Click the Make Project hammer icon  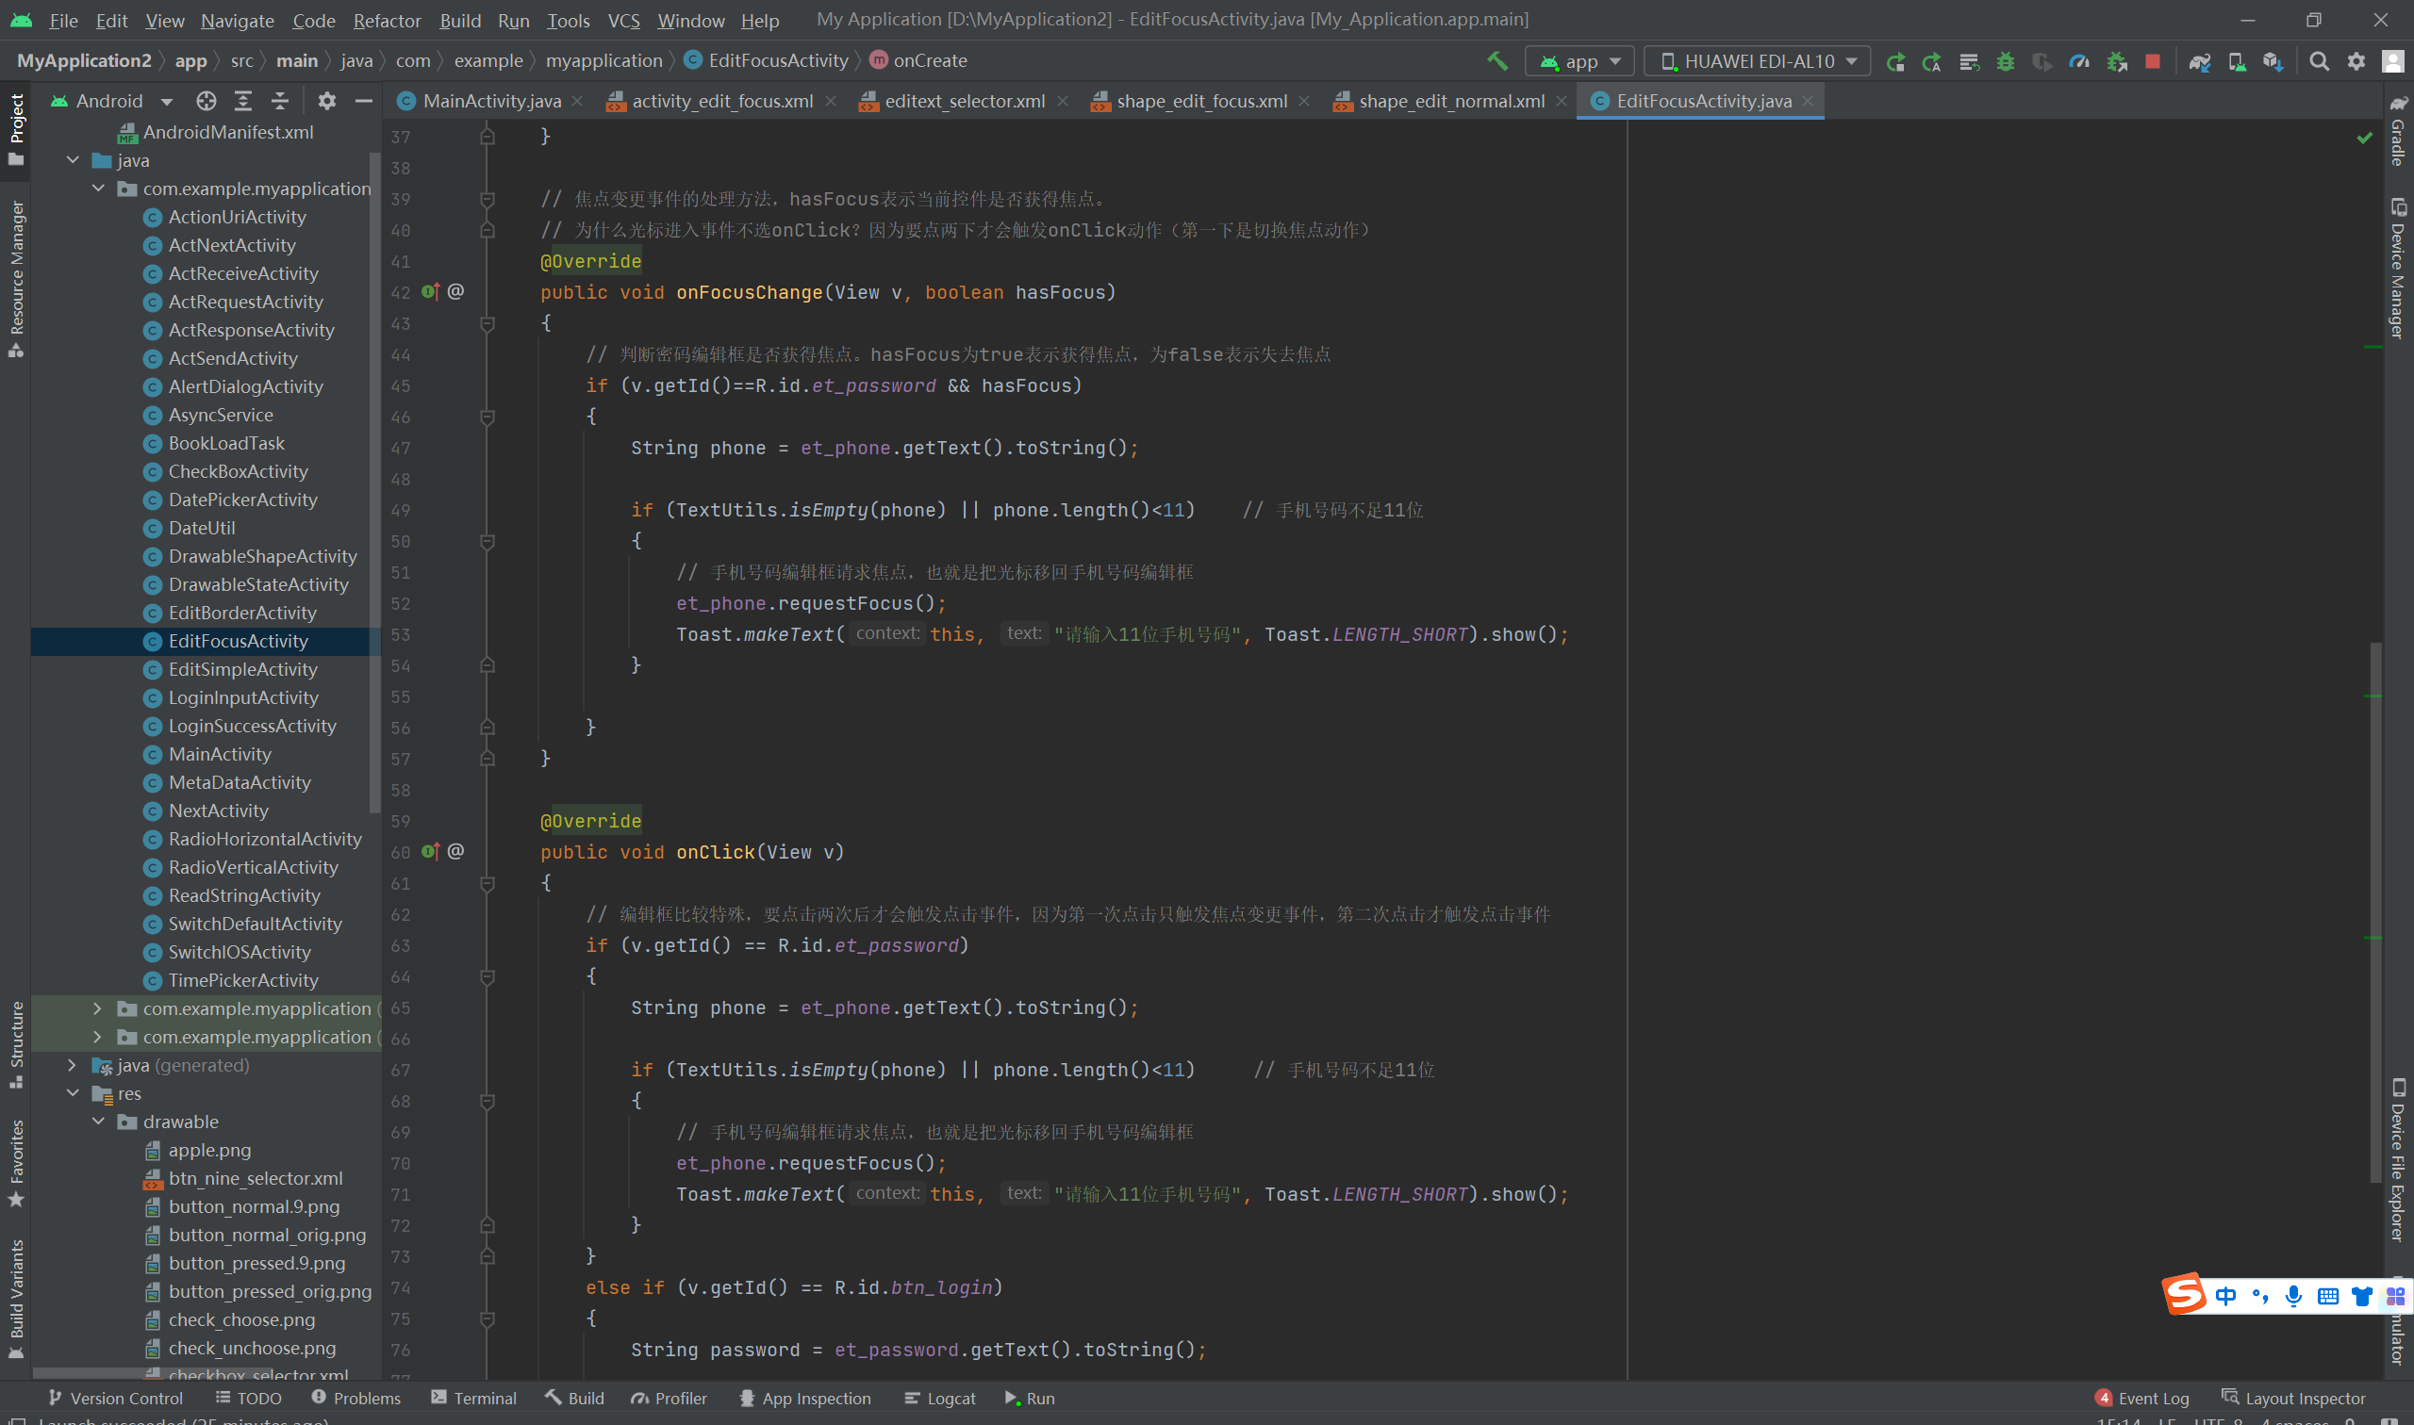1497,61
